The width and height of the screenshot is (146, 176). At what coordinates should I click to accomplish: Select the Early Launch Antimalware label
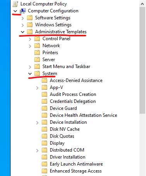click(76, 164)
